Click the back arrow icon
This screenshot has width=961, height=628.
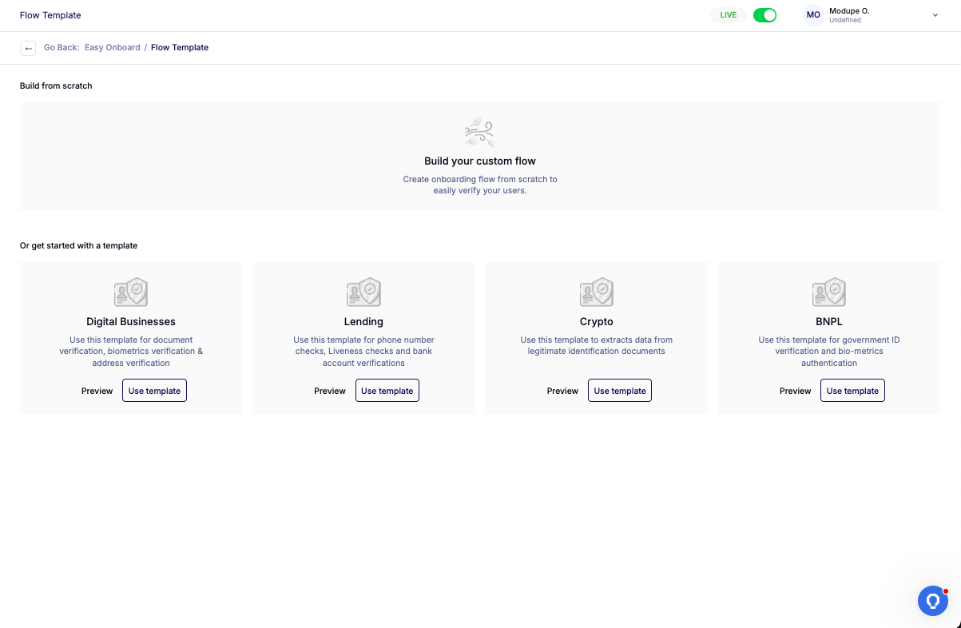point(29,48)
